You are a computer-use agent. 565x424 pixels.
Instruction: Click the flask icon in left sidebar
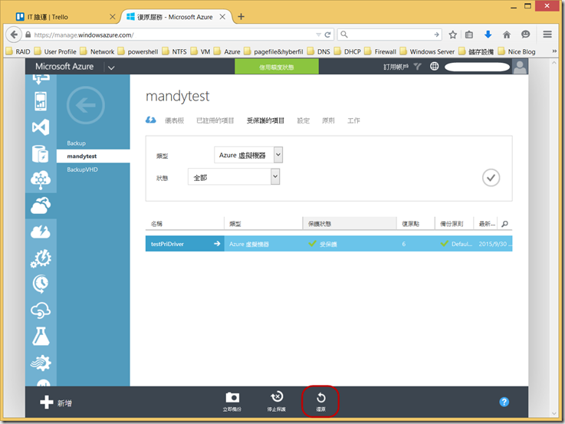coord(40,336)
